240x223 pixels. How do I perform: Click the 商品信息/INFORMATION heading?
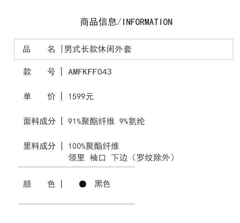[126, 22]
